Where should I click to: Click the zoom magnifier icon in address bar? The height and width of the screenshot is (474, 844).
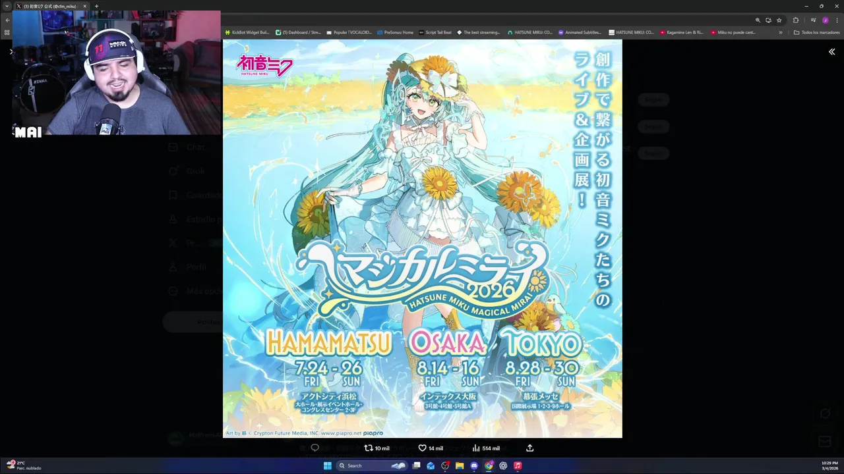[758, 20]
